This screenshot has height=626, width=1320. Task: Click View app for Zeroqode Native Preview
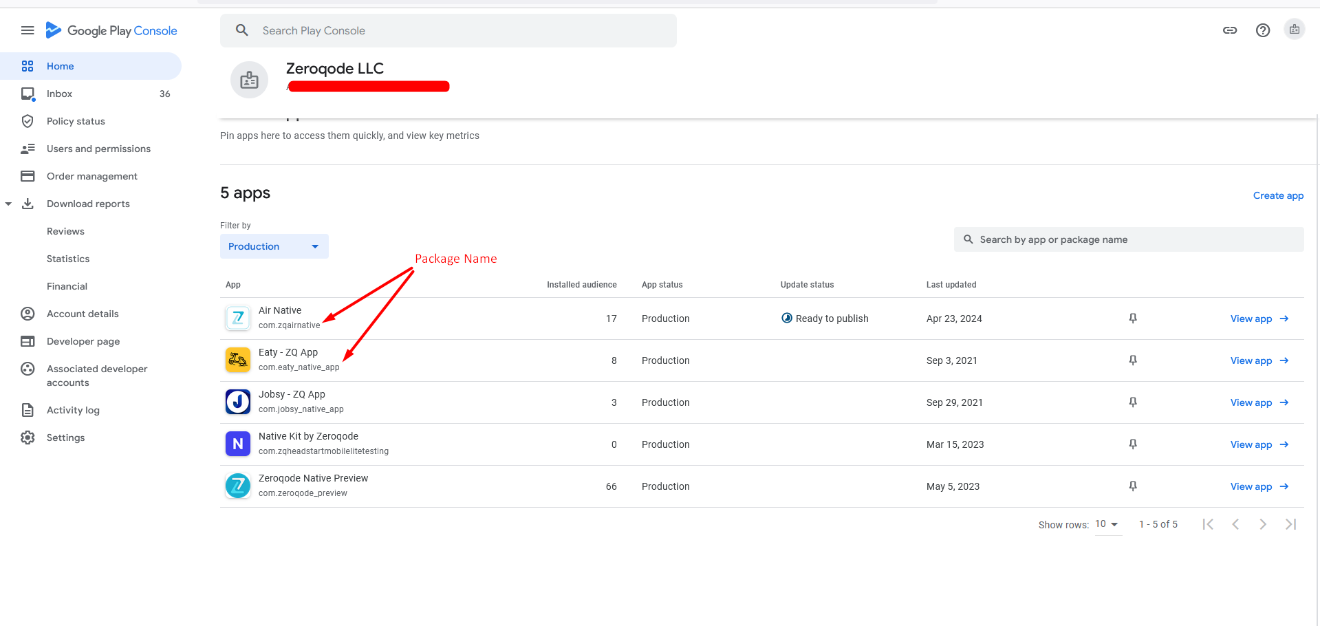tap(1259, 486)
